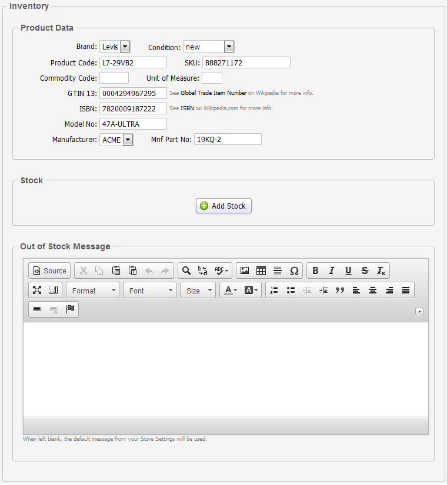Viewport: 447px width, 485px height.
Task: Open the Condition dropdown
Action: [208, 47]
